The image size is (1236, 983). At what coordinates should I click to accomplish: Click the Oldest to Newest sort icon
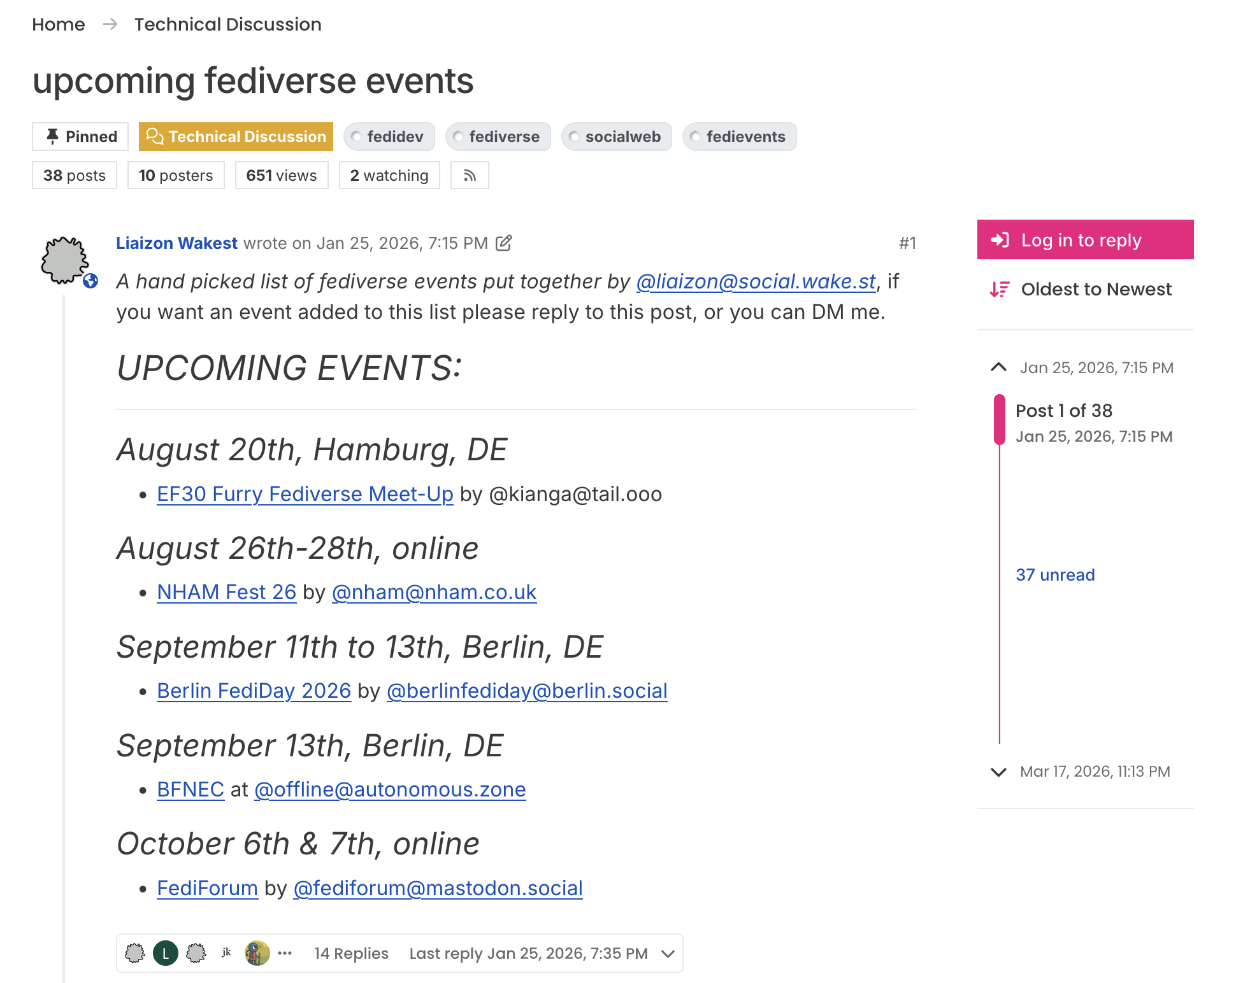(x=1000, y=290)
